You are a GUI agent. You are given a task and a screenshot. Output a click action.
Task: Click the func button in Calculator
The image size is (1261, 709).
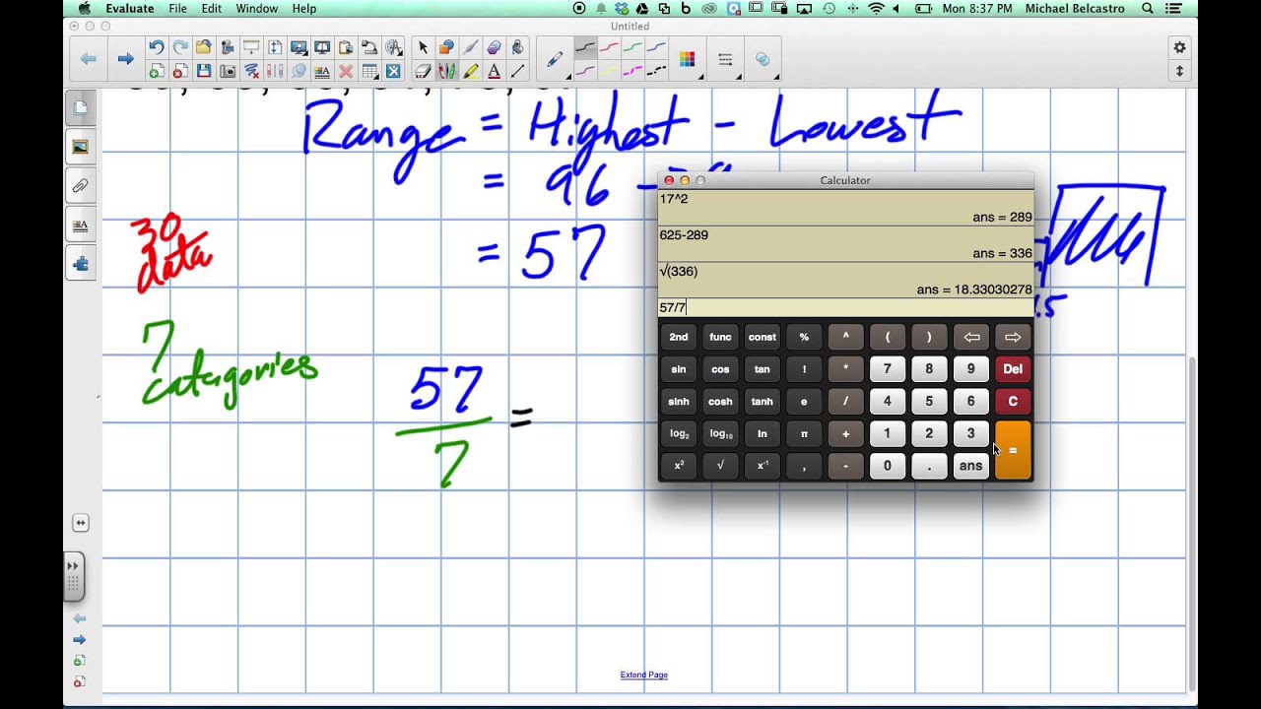coord(720,337)
